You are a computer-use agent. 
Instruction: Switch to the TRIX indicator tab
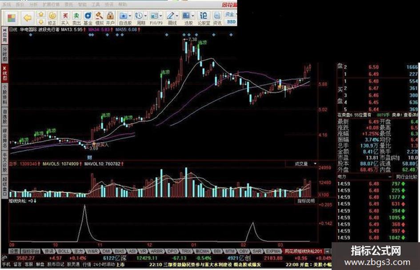point(187,251)
